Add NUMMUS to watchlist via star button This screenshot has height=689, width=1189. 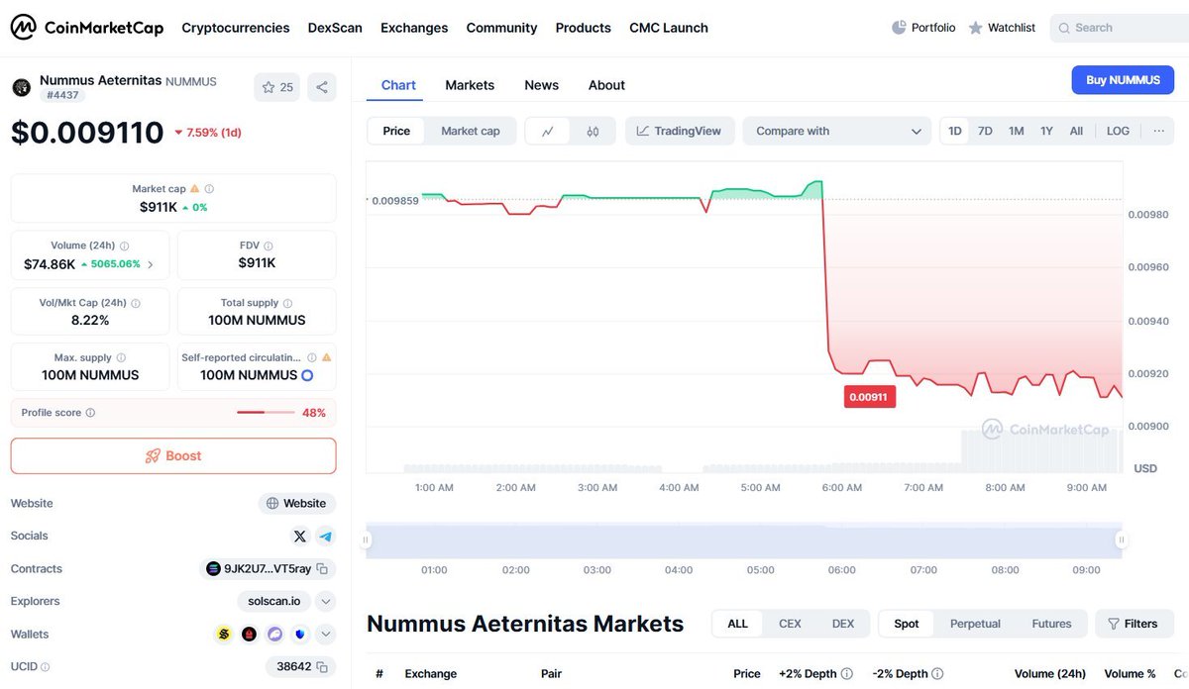(277, 87)
